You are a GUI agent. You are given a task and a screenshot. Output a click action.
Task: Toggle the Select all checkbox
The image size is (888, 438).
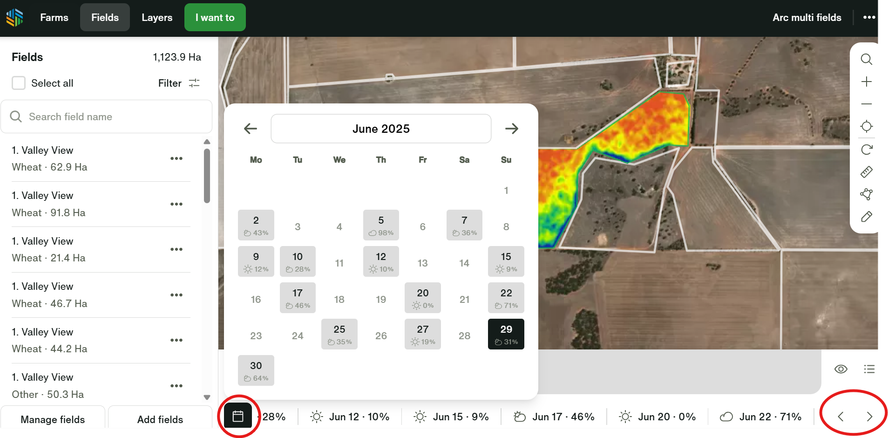(19, 83)
